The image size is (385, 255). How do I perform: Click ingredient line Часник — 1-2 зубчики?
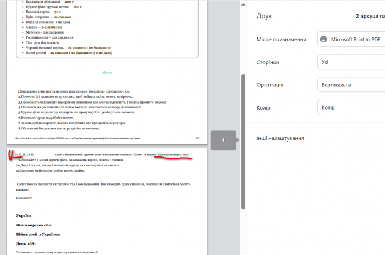coord(44,27)
